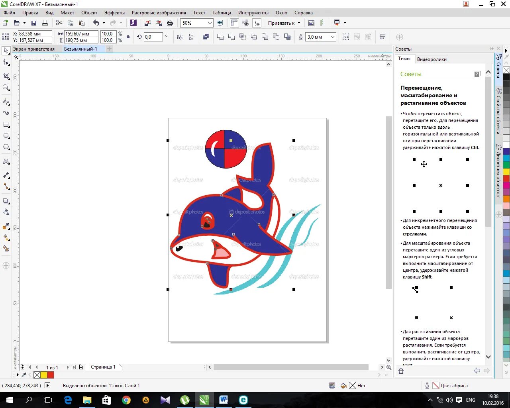Click the Undo arrow

pyautogui.click(x=96, y=23)
